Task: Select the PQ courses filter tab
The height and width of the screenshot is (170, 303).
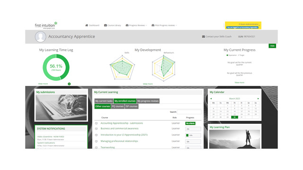Action: point(118,106)
